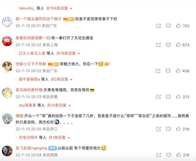This screenshot has width=196, height=161.
Task: Open profile of 泰鲁的双眼洞察一切
Action: click(33, 38)
